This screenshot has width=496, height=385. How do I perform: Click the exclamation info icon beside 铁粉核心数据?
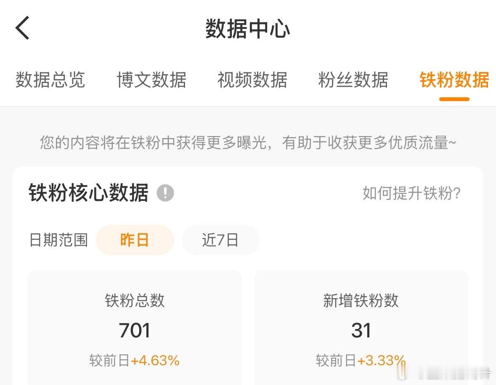click(x=165, y=193)
